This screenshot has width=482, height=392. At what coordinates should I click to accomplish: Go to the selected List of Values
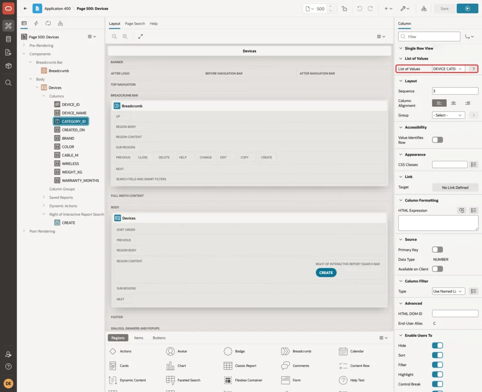click(474, 69)
